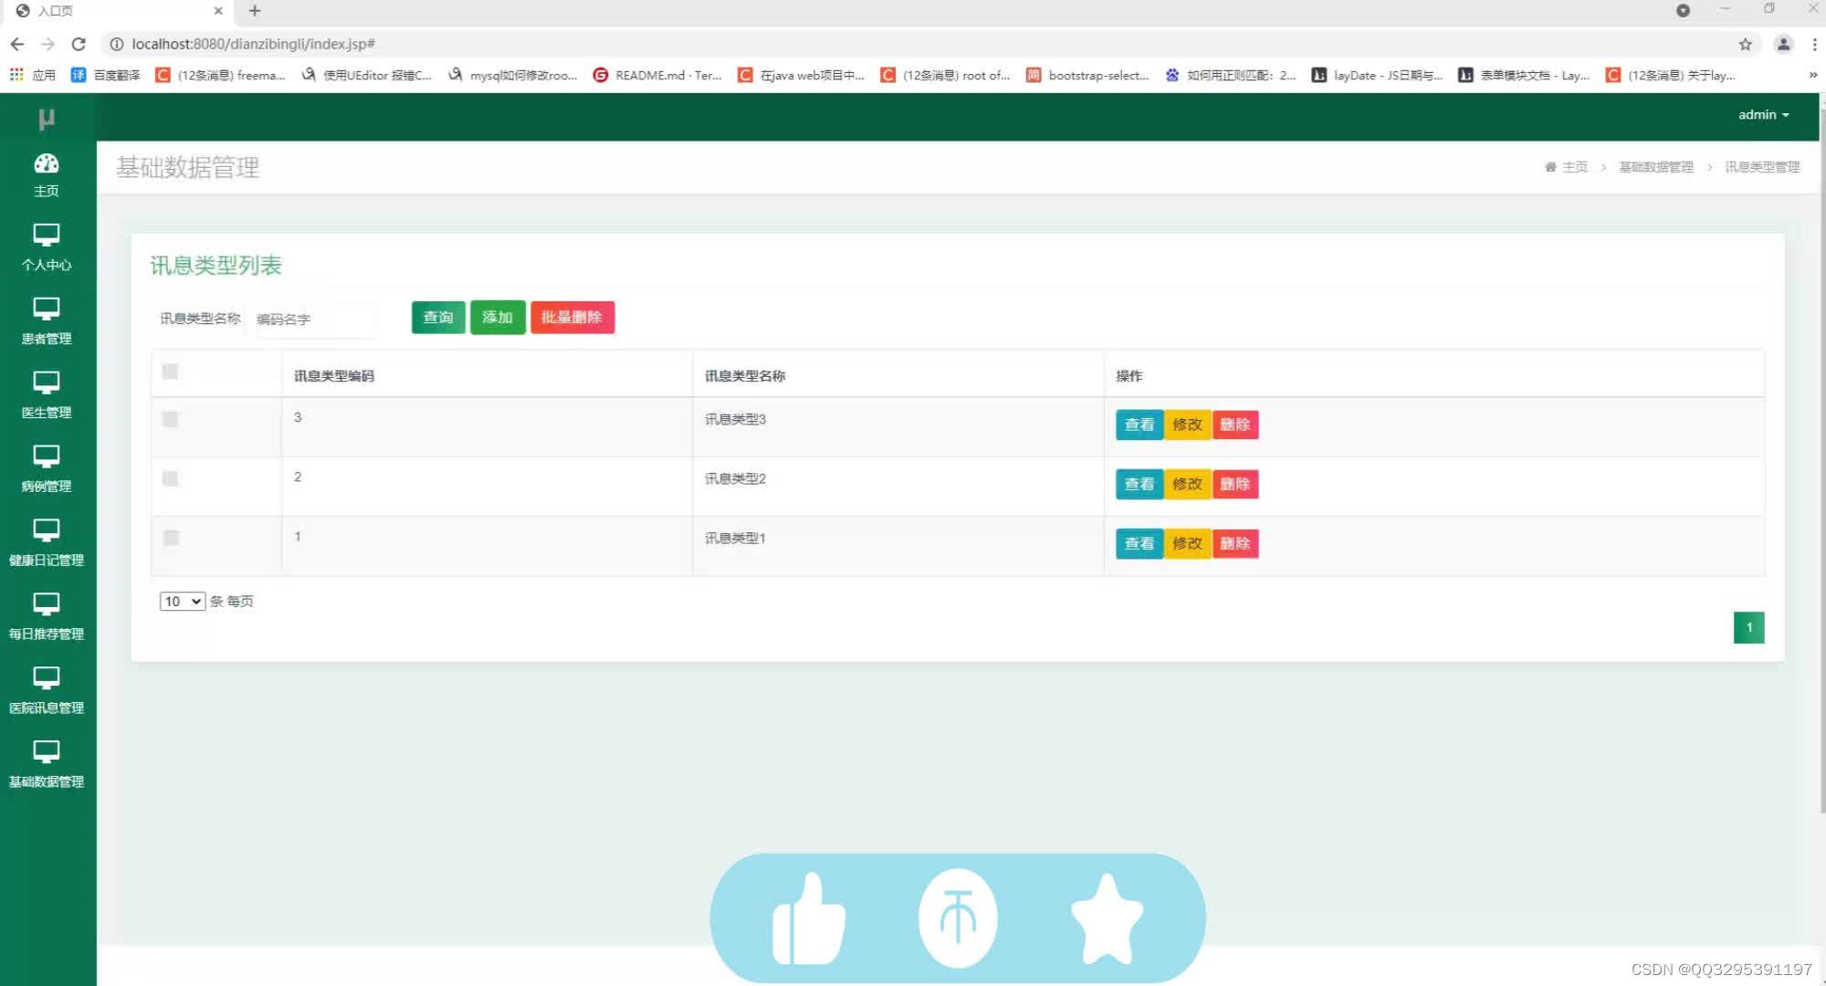Screen dimensions: 1826x986
Task: Click the site info icon in address bar
Action: pyautogui.click(x=117, y=44)
